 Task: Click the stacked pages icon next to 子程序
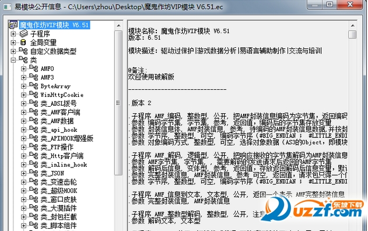tap(24, 34)
